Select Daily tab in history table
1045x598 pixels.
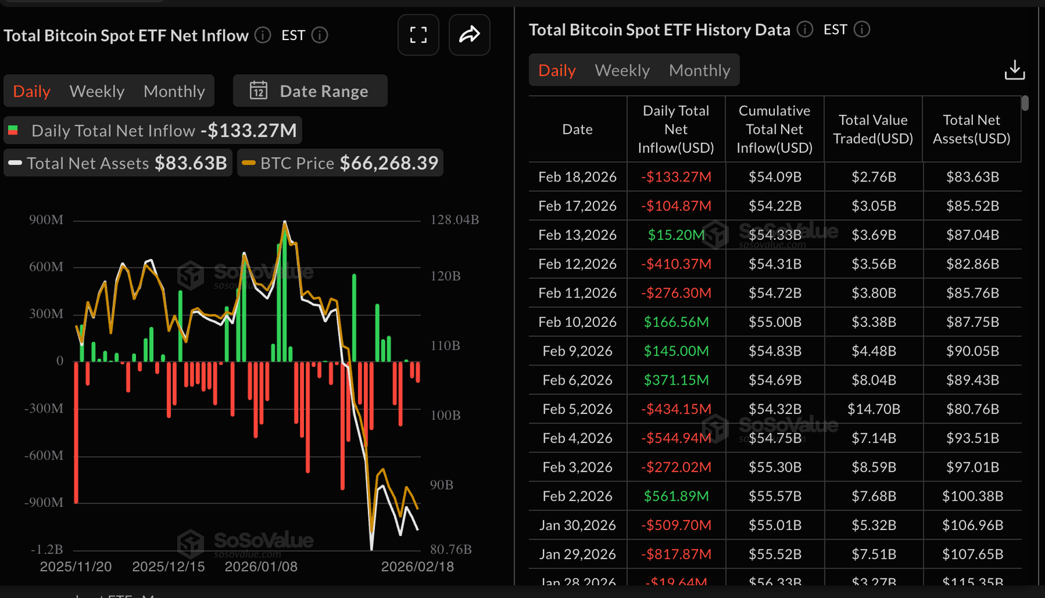tap(557, 71)
